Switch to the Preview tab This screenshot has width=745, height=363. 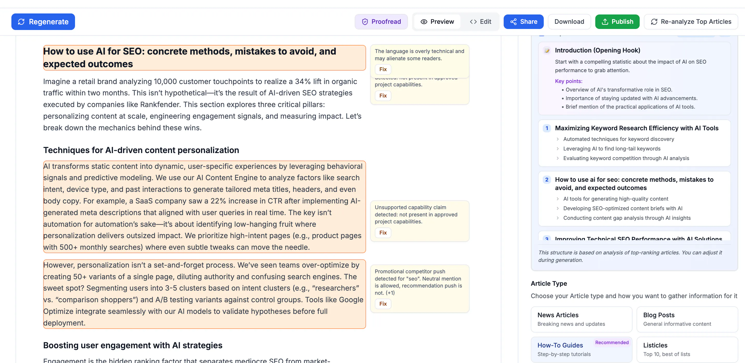pos(437,22)
